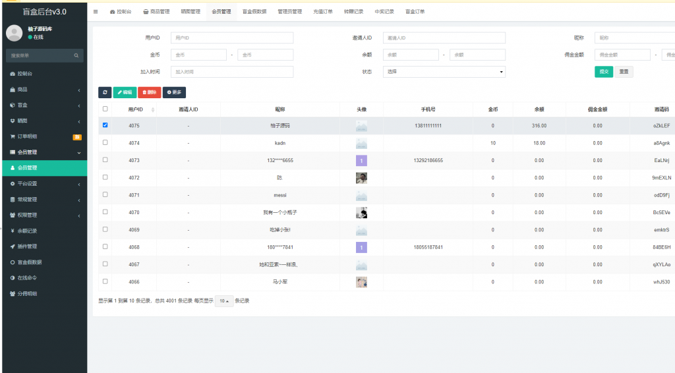Switch to the 盲盒假数据 top tab
675x373 pixels.
tap(254, 12)
